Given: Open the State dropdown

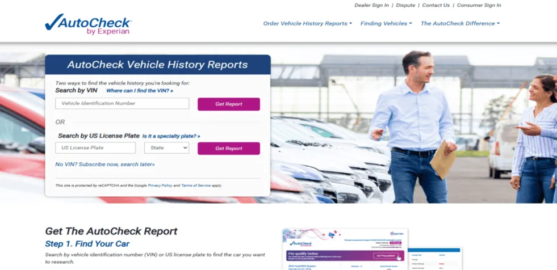Looking at the screenshot, I should pos(166,148).
